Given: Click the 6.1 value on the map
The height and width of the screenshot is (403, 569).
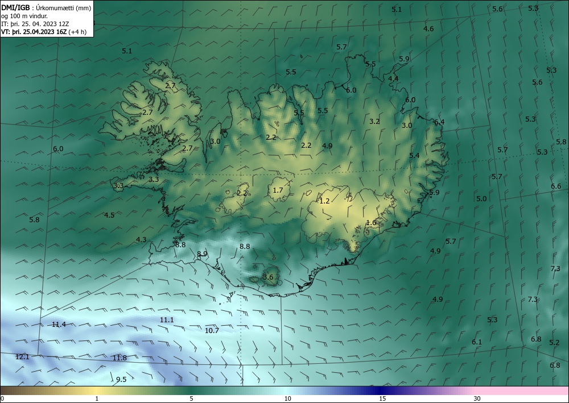Looking at the screenshot, I should tap(477, 342).
